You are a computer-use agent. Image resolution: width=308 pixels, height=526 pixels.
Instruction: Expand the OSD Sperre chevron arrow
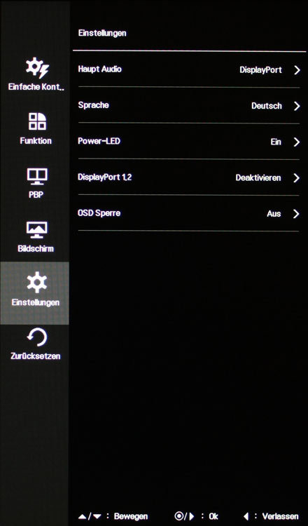pyautogui.click(x=296, y=214)
